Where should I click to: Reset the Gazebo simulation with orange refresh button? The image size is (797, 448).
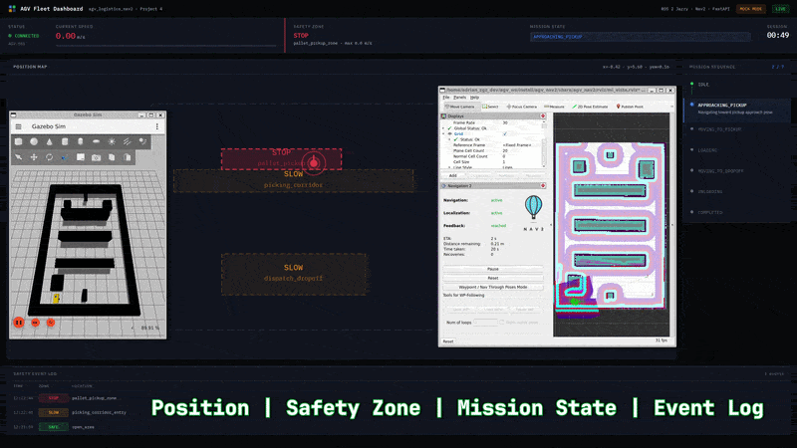[51, 323]
